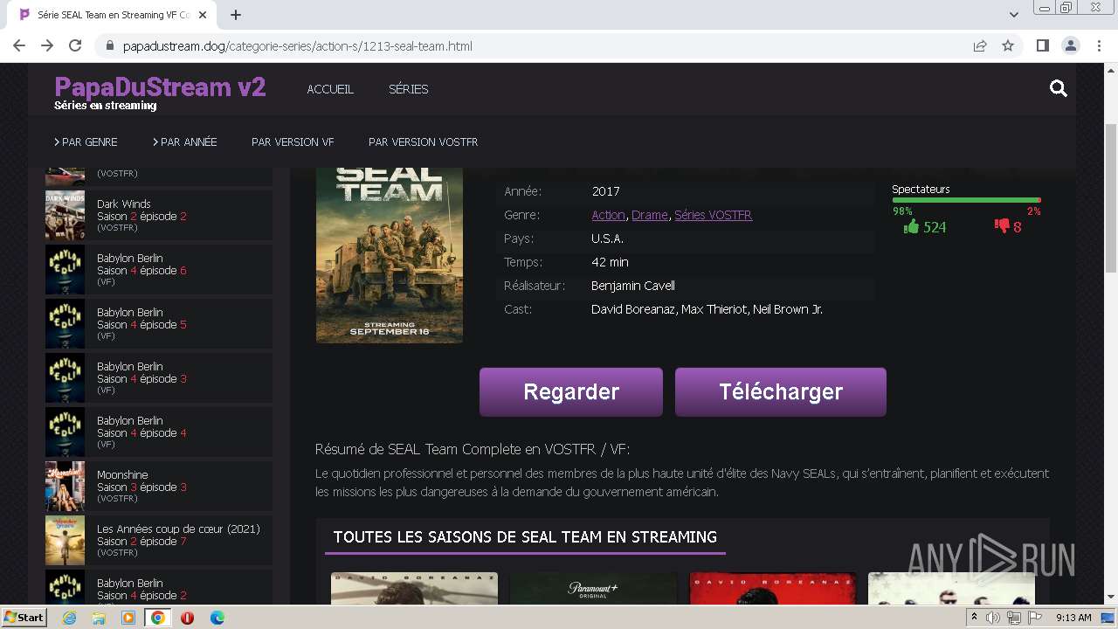Bookmark this page with star icon
The width and height of the screenshot is (1118, 629).
(x=1008, y=45)
